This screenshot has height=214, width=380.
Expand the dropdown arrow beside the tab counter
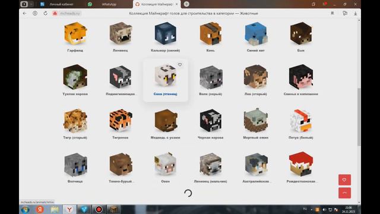click(x=31, y=4)
